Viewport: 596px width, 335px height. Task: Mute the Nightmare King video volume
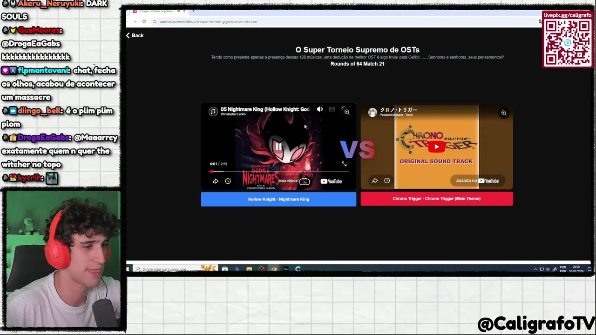coord(319,109)
